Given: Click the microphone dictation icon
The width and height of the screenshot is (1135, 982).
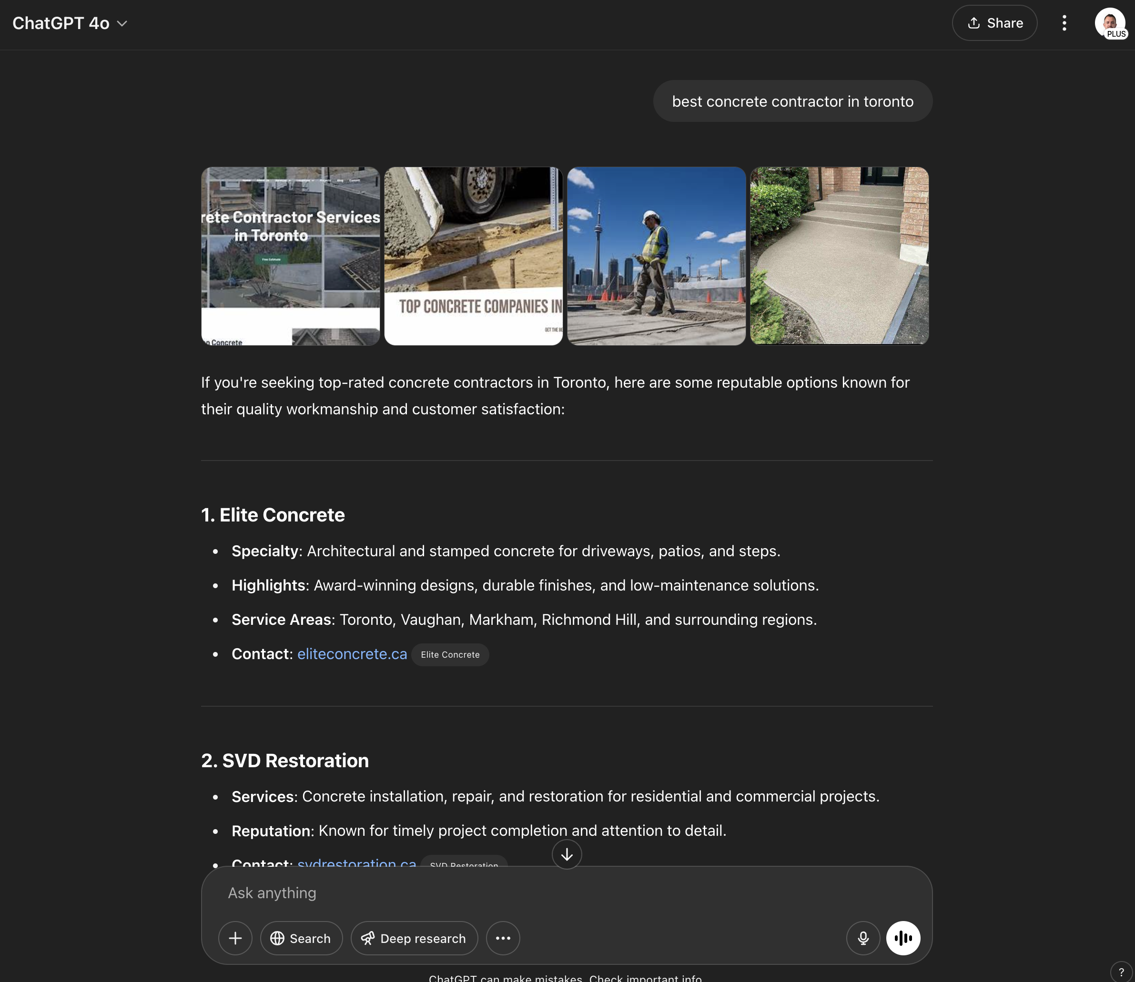Looking at the screenshot, I should point(863,938).
